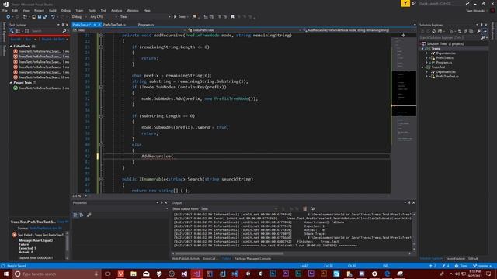Click the Copy All link in test details
This screenshot has width=497, height=279.
point(63,222)
